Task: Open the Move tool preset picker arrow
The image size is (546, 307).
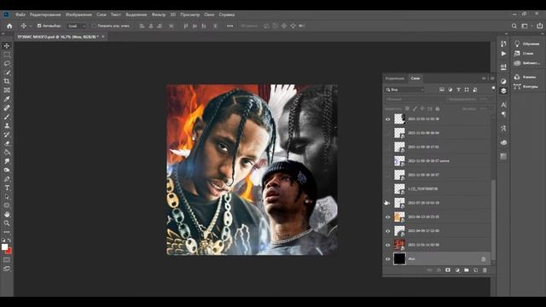Action: (31, 26)
